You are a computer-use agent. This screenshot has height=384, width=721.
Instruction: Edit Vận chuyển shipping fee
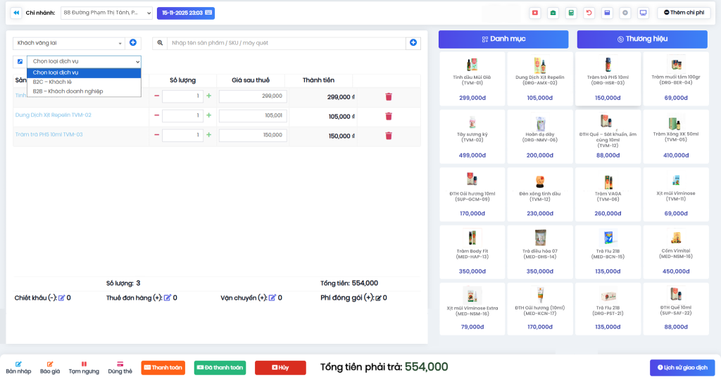[272, 298]
